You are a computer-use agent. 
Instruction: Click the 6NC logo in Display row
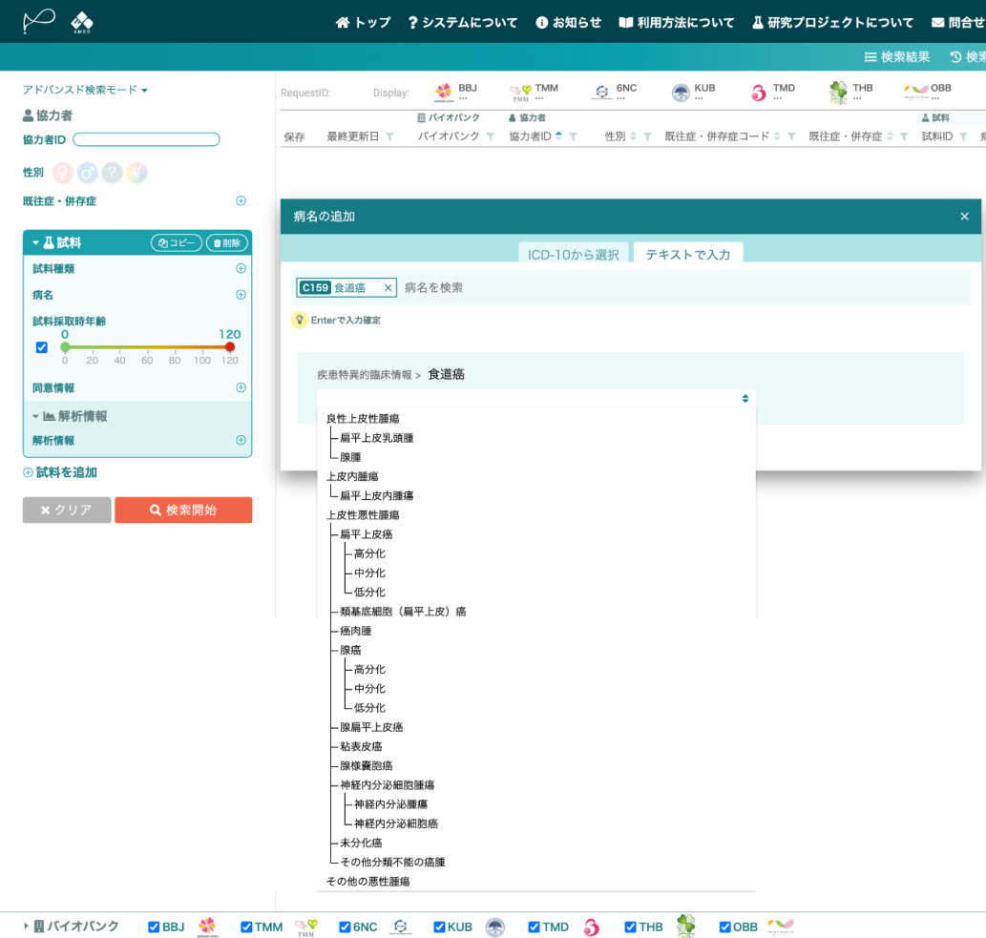coord(601,93)
